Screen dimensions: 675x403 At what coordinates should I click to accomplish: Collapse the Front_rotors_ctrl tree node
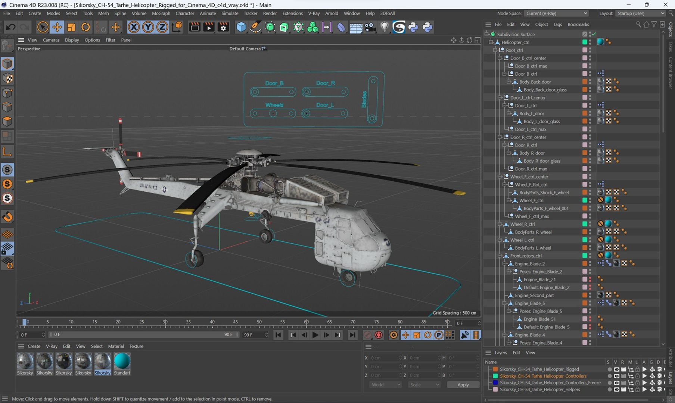[x=500, y=256]
